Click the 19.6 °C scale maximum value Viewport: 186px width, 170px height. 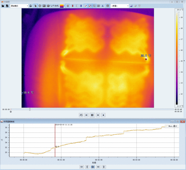click(180, 10)
